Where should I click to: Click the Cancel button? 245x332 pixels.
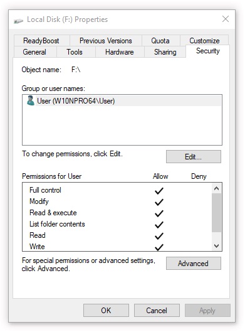click(x=157, y=311)
